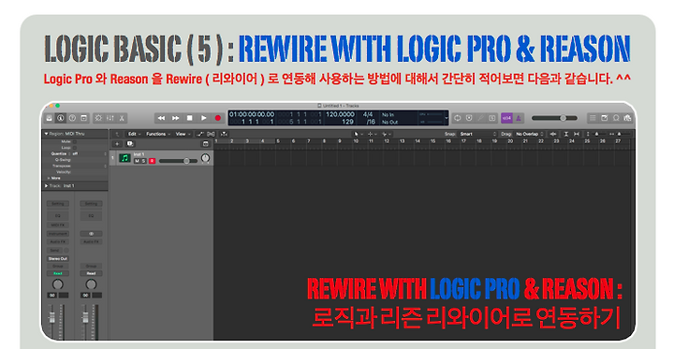Viewport: 674px width, 349px height.
Task: Open Quick Help question-mark button
Action: coord(73,118)
